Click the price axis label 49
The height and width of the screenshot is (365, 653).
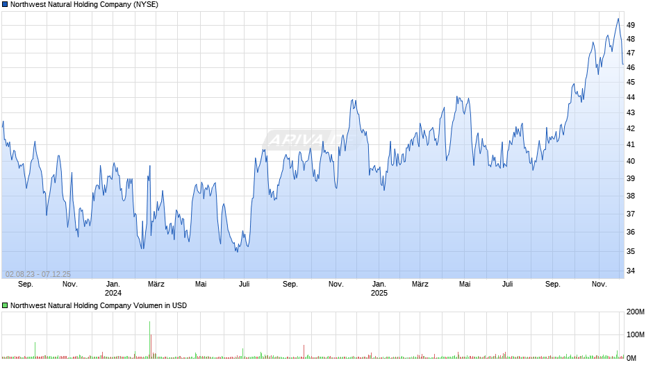tap(631, 25)
